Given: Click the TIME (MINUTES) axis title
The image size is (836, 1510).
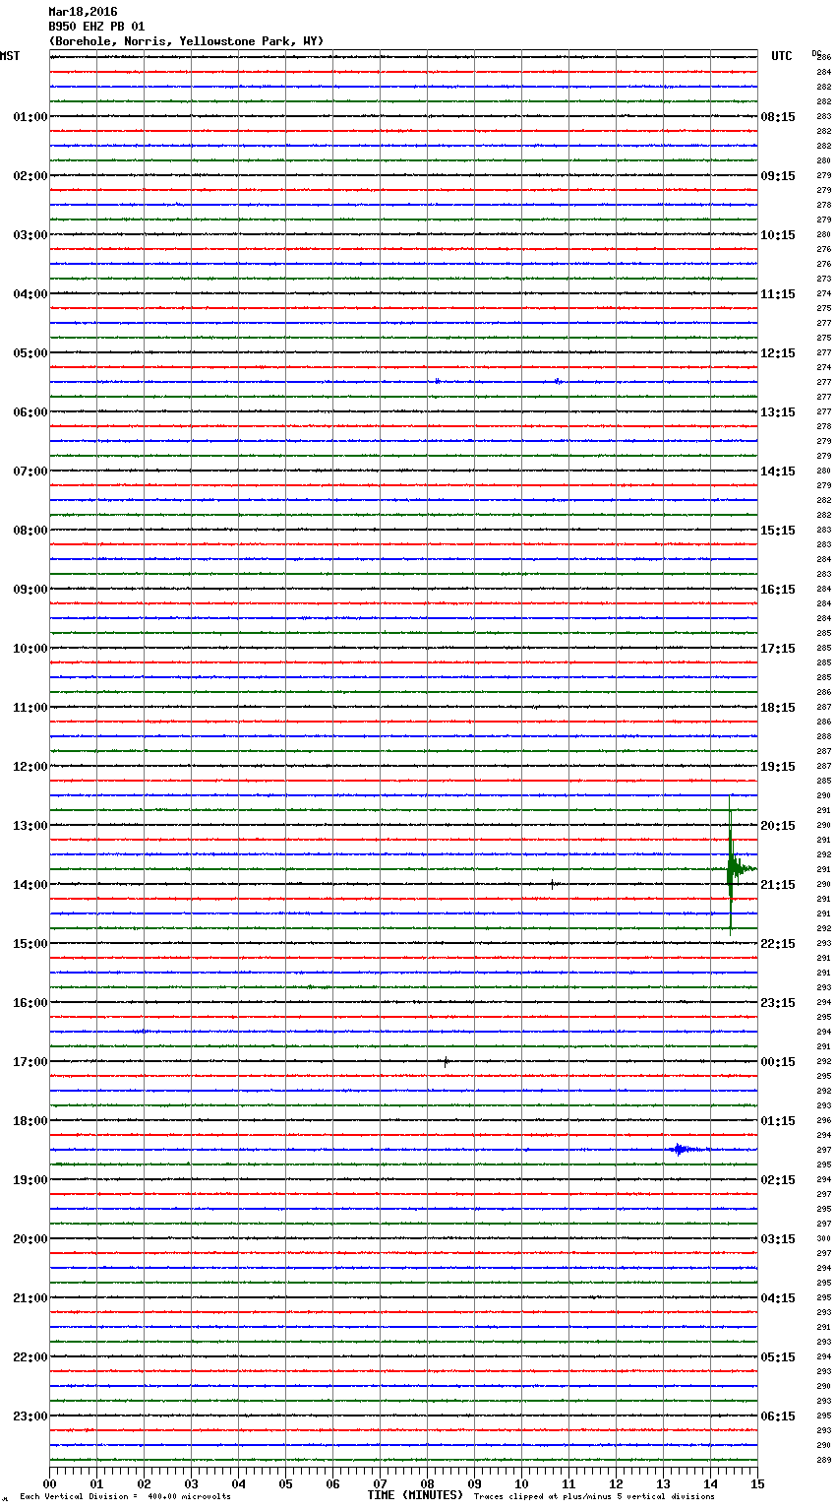Looking at the screenshot, I should point(415,1495).
